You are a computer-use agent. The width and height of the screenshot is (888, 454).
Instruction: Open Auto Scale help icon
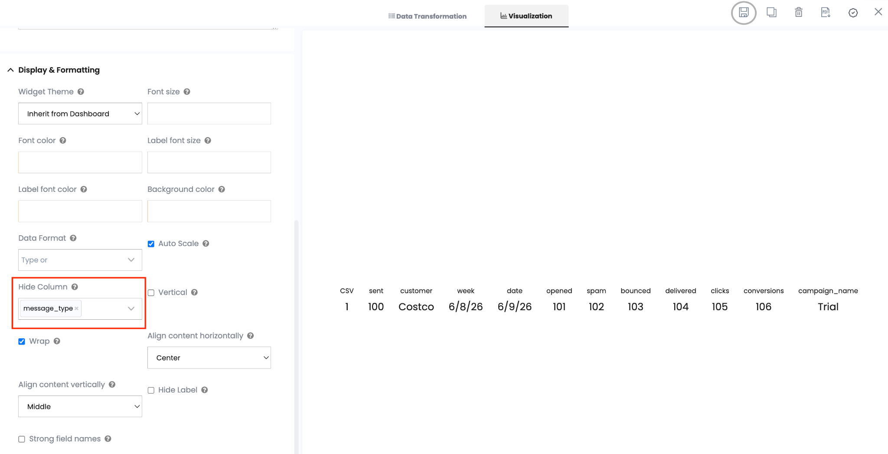coord(206,243)
